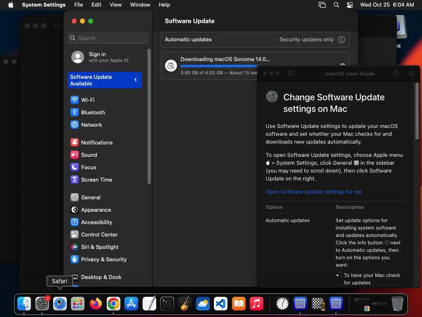Select Software Update Available sidebar item
This screenshot has width=422, height=317.
104,80
